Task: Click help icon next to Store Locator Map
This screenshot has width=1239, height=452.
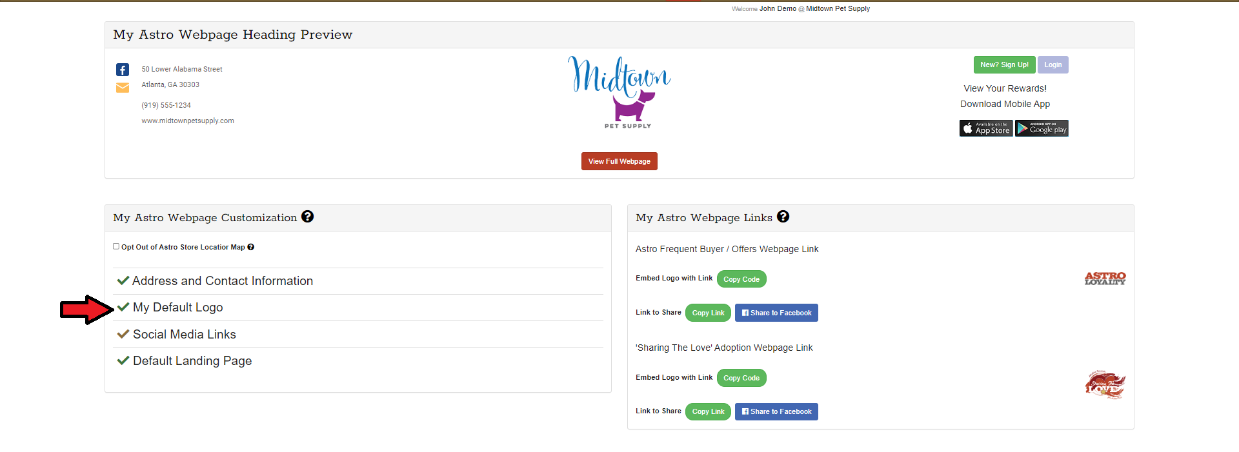Action: pos(251,247)
